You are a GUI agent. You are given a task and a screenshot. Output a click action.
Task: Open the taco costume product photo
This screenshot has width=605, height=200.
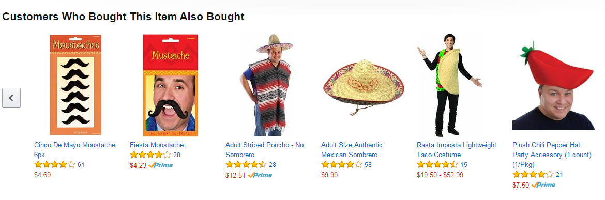(449, 85)
